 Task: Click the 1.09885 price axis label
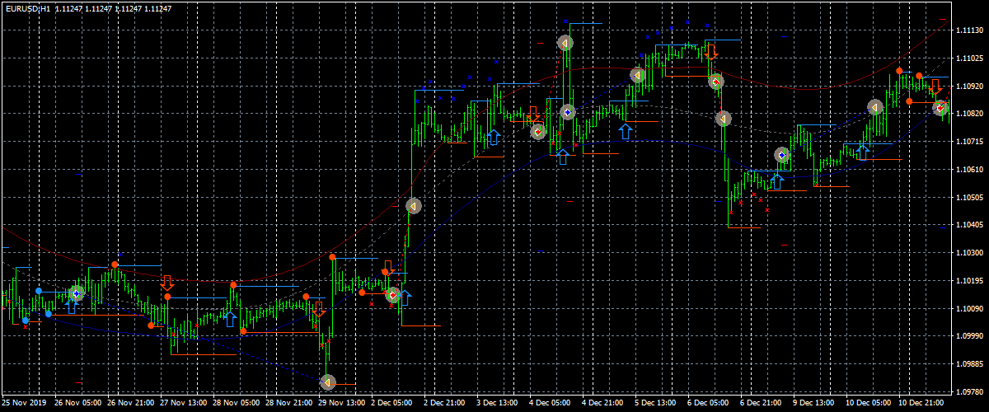tap(968, 364)
